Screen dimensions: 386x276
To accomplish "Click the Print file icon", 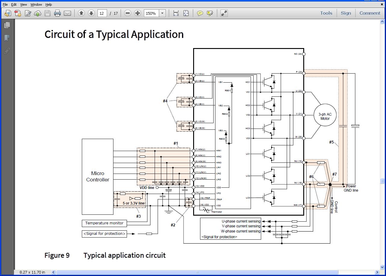I will click(x=57, y=13).
